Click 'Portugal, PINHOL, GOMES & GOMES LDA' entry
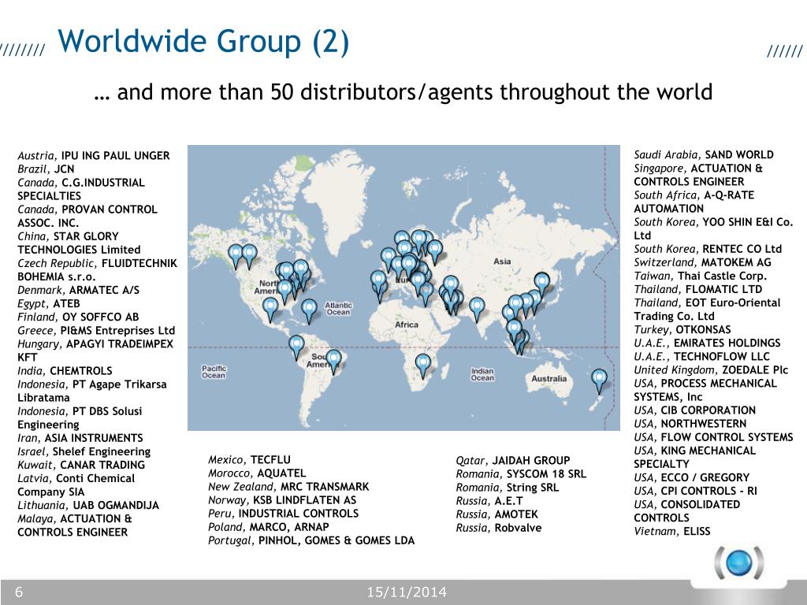The width and height of the screenshot is (807, 605). pos(311,540)
